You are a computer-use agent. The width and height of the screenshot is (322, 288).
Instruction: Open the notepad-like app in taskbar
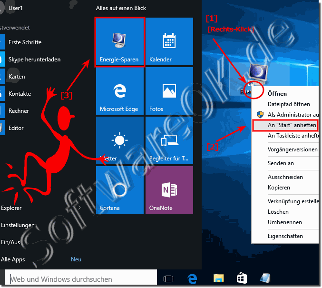tap(265, 278)
